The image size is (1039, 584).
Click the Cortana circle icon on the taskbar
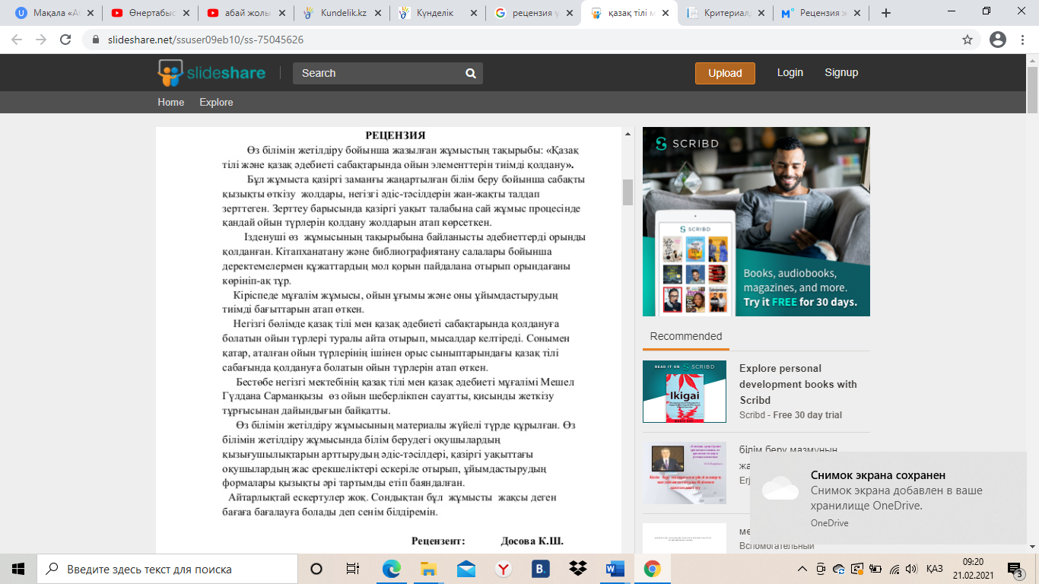(316, 569)
